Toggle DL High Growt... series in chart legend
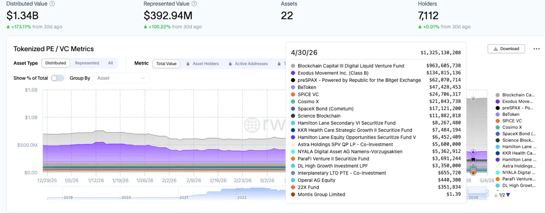 pos(515,185)
